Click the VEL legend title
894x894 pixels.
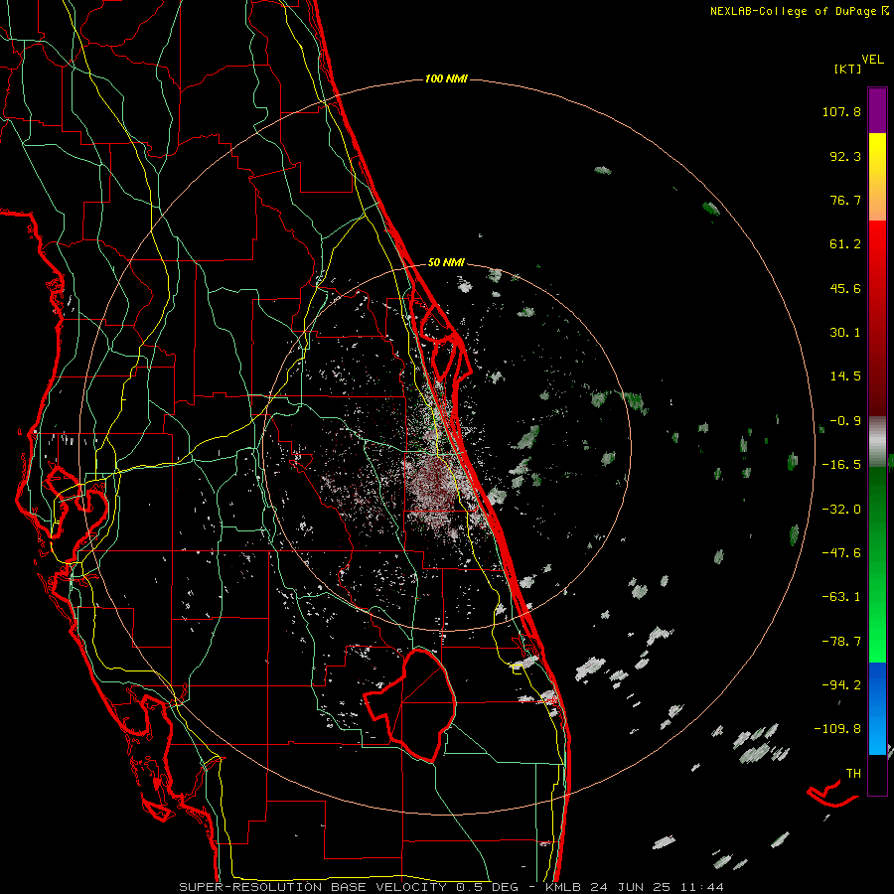tap(872, 60)
